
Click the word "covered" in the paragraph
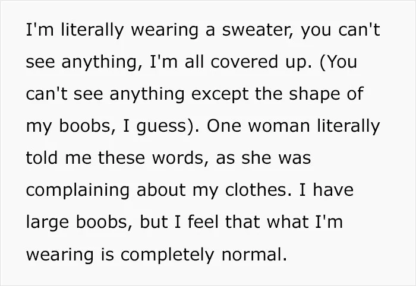coord(243,62)
